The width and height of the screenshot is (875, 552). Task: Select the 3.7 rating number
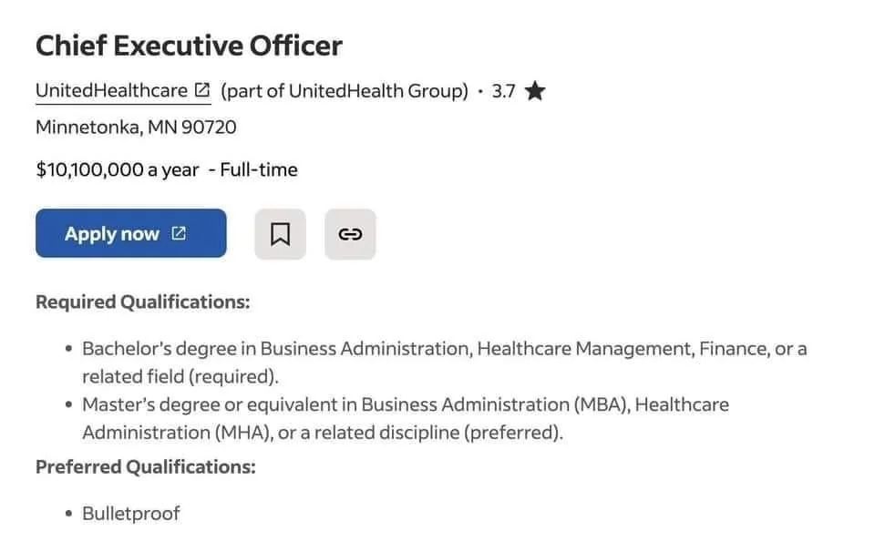[503, 91]
